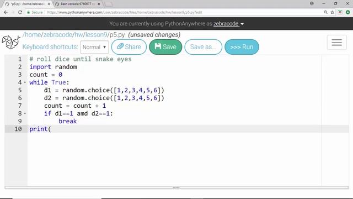The height and width of the screenshot is (199, 353).
Task: Open the hamburger menu button
Action: pyautogui.click(x=336, y=43)
